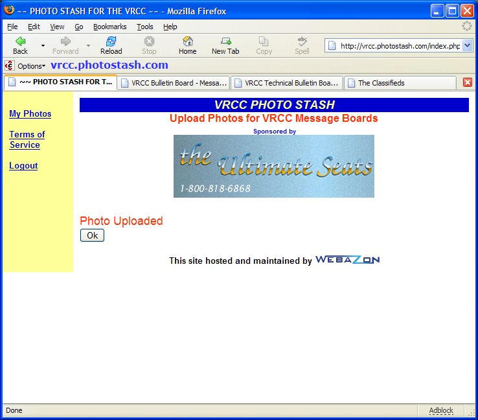Viewport: 478px width, 420px height.
Task: Click into the address bar URL field
Action: pyautogui.click(x=400, y=46)
